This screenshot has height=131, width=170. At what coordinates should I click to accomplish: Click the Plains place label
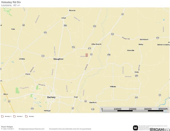28,74
